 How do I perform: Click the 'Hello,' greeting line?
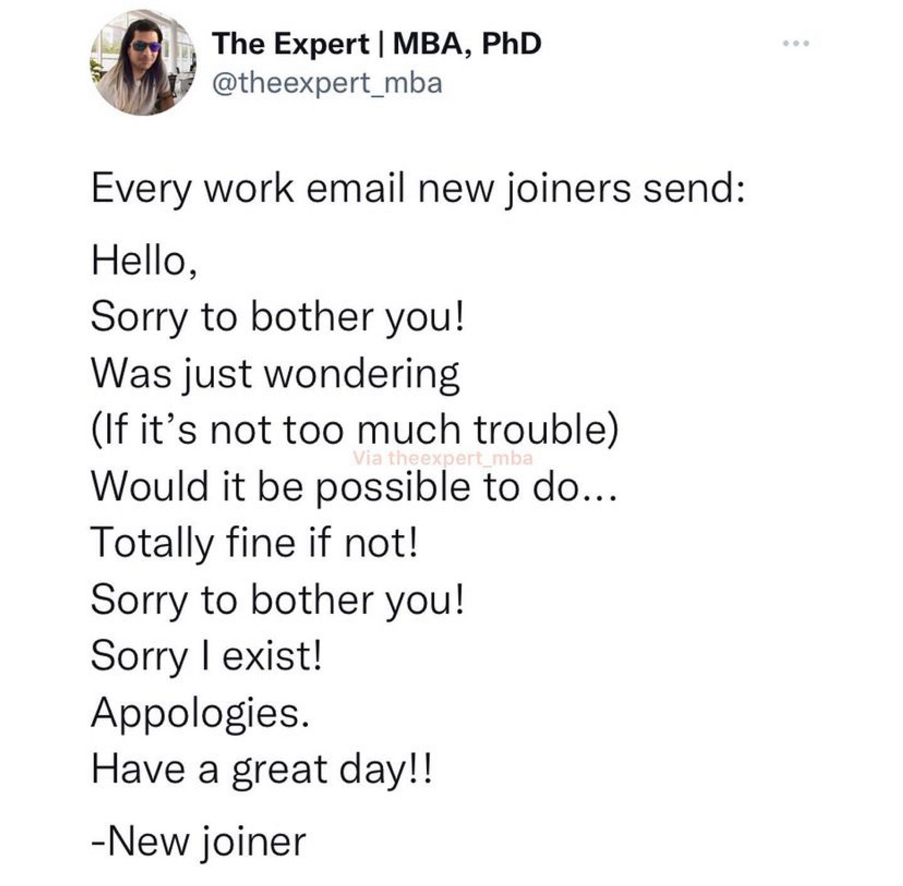tap(144, 261)
